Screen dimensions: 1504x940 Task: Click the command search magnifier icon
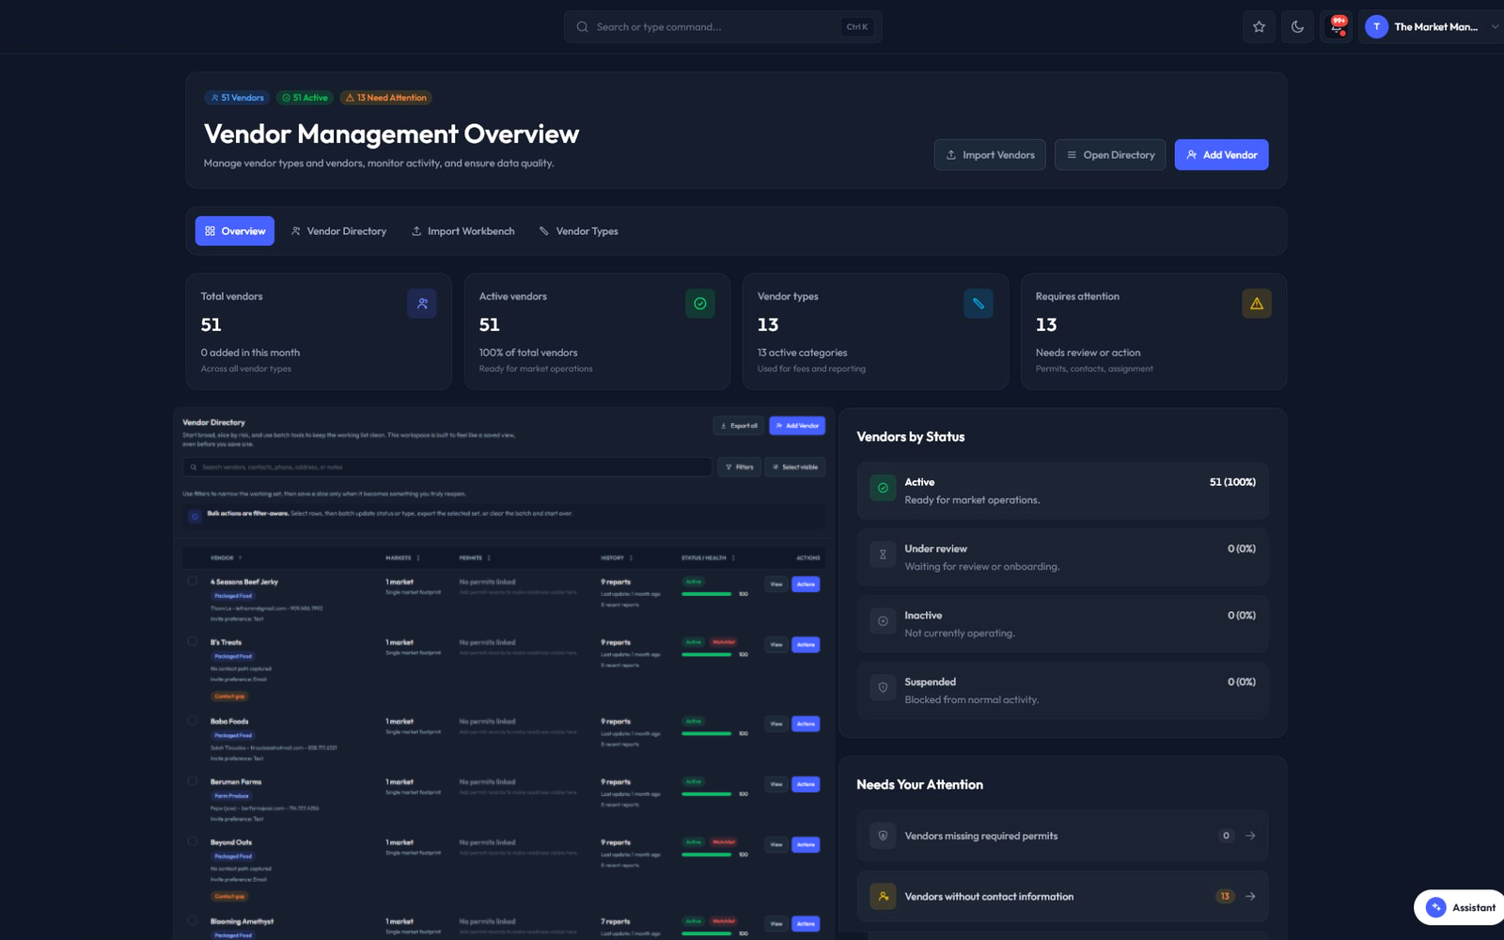tap(583, 27)
